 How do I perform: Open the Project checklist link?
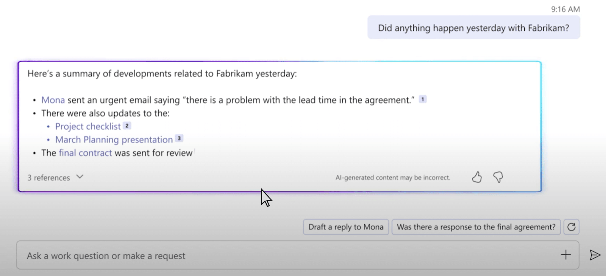pos(88,126)
